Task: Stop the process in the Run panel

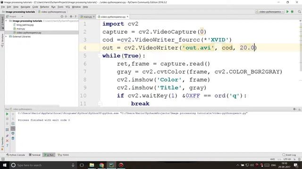Action: click(x=7, y=119)
